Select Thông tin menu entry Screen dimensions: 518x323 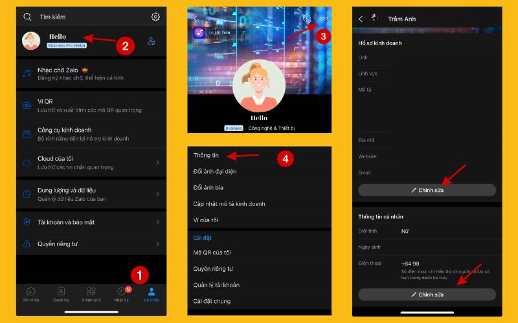pyautogui.click(x=205, y=155)
